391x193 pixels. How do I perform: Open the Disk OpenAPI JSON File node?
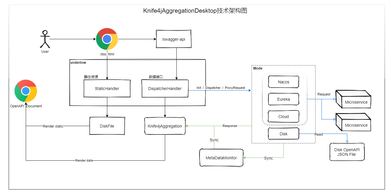pos(347,152)
